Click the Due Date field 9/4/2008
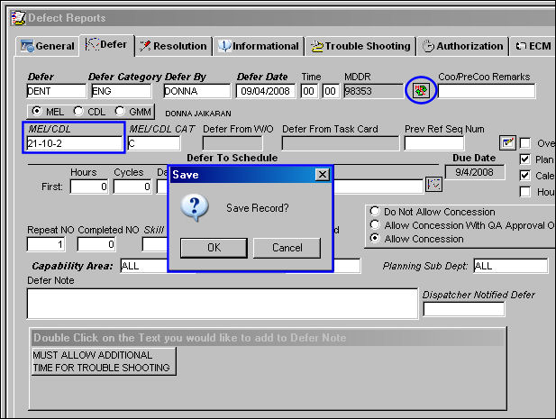 [474, 172]
